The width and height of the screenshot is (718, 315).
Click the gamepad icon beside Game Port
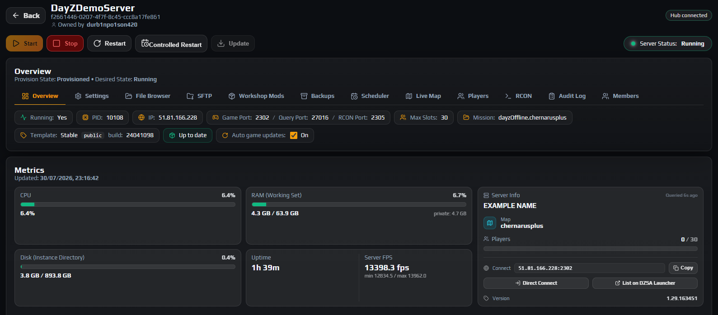pyautogui.click(x=216, y=118)
